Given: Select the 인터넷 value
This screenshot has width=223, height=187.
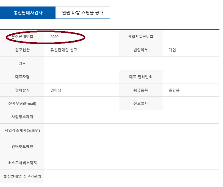Looking at the screenshot, I should [x=56, y=90].
